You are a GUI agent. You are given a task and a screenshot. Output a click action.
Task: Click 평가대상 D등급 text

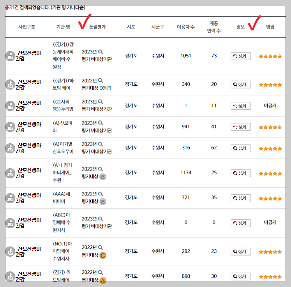(x=96, y=88)
